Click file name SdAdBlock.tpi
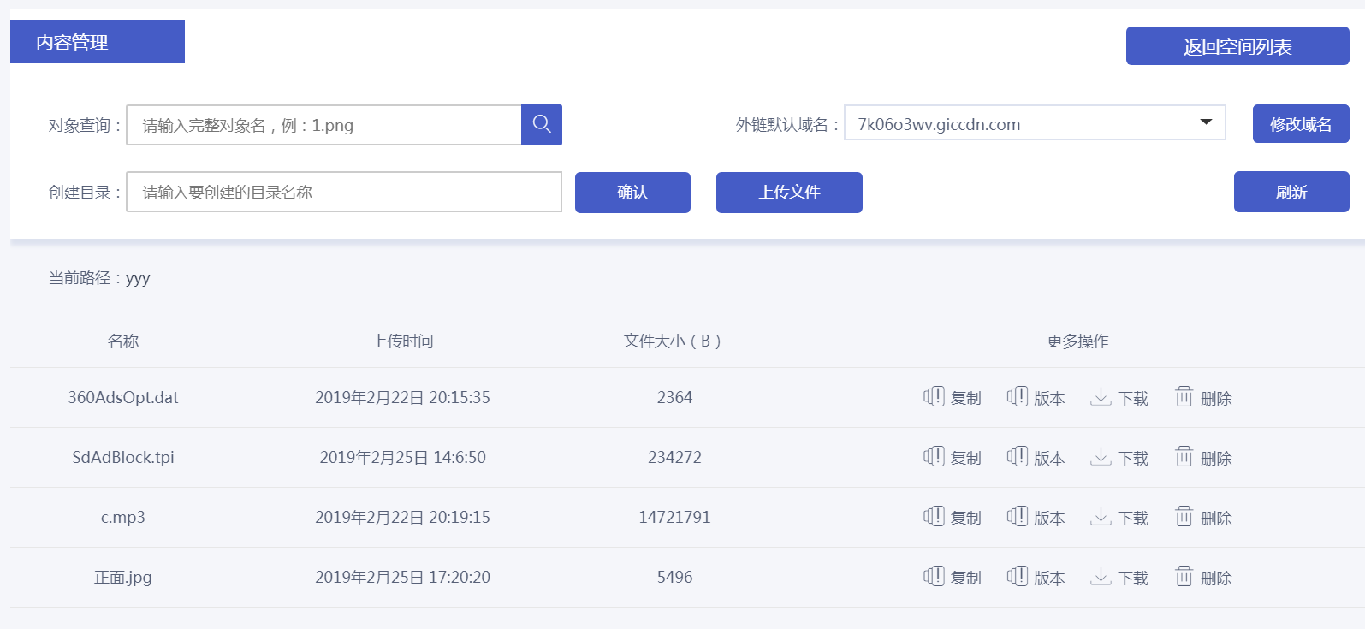Viewport: 1365px width, 629px height. 123,457
